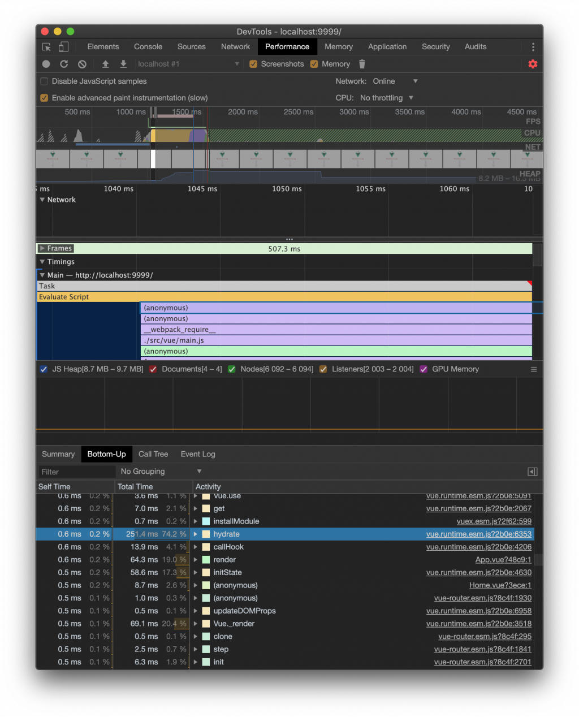This screenshot has height=717, width=579.
Task: Save the profile with download icon
Action: tap(123, 64)
